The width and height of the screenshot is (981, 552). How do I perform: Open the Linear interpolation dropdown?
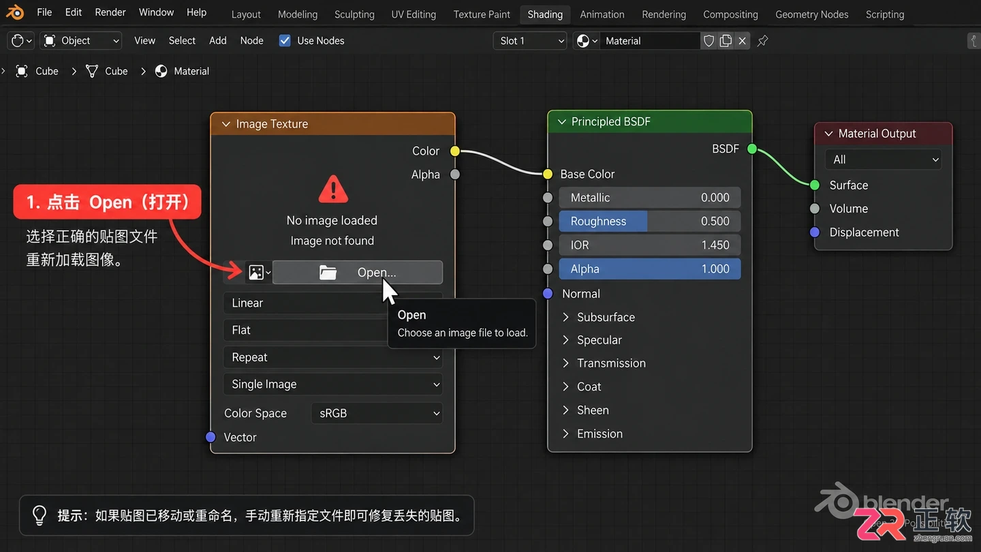click(x=332, y=303)
